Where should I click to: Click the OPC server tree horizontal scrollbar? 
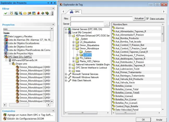click(83, 113)
